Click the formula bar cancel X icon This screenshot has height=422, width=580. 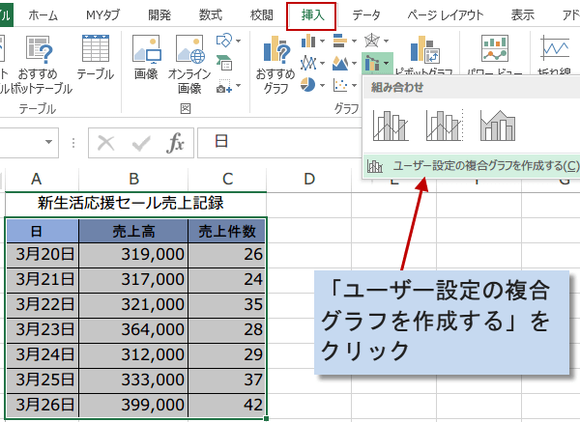[x=106, y=143]
